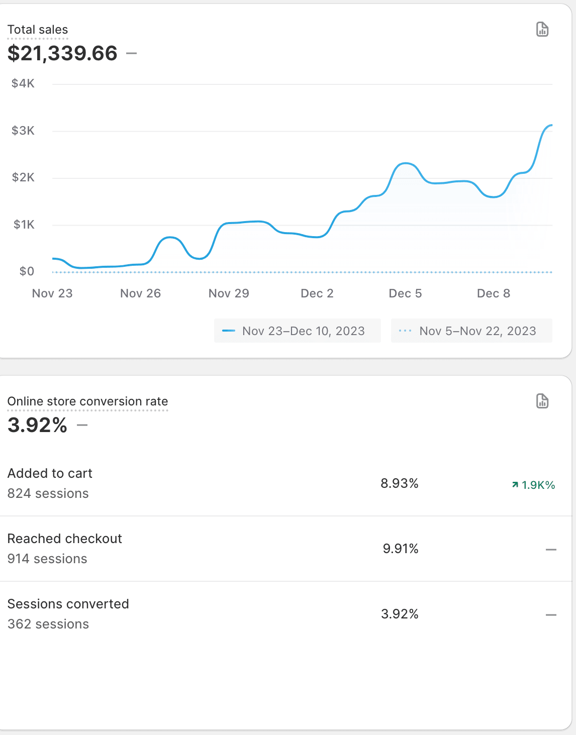Click the 3.92% conversion rate headline value
This screenshot has height=735, width=576.
pyautogui.click(x=37, y=425)
